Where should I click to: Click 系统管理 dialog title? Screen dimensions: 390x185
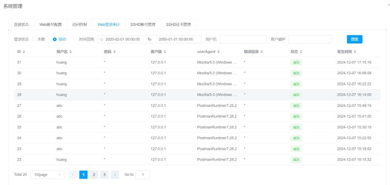coord(13,6)
